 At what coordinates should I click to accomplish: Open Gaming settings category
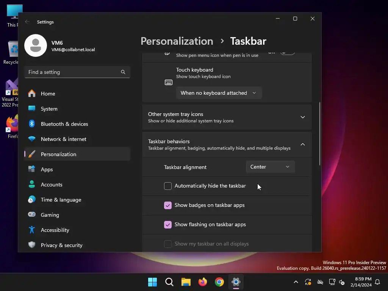(77, 214)
